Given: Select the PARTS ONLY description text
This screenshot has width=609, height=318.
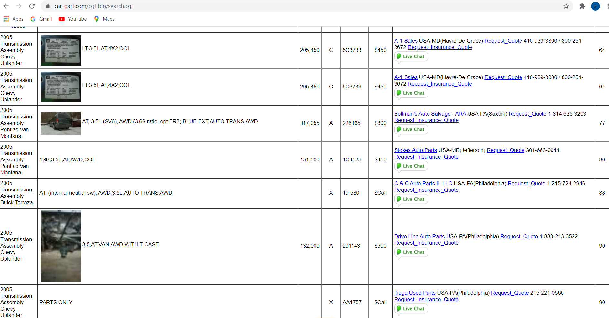Looking at the screenshot, I should [x=56, y=302].
